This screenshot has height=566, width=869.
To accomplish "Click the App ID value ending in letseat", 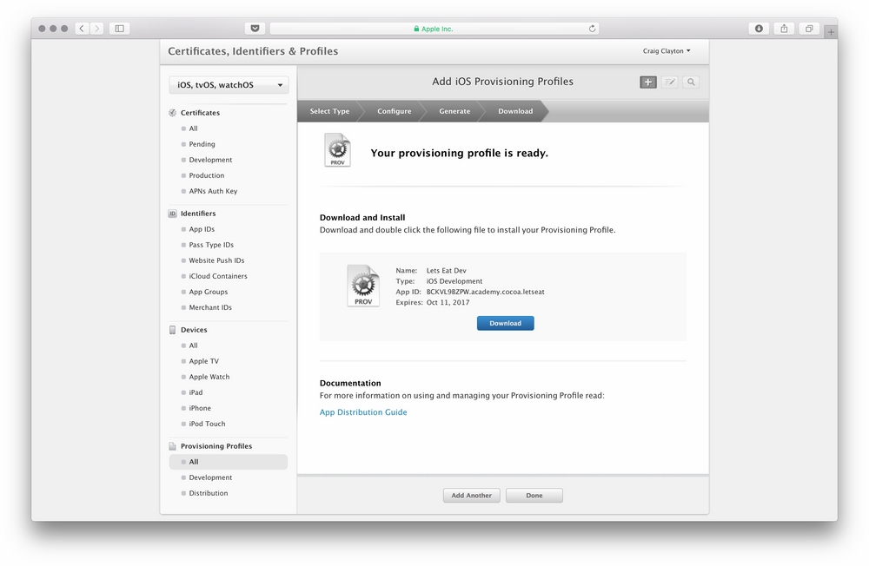I will (x=486, y=292).
